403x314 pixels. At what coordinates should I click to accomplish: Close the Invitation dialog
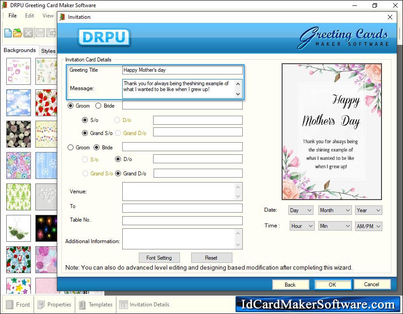(x=390, y=17)
